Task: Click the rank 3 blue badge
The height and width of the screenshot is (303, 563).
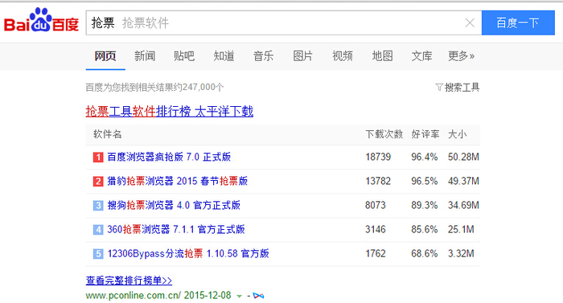Action: (98, 206)
